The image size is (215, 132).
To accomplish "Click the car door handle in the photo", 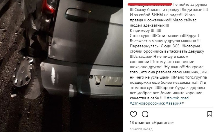I will coord(77,15).
